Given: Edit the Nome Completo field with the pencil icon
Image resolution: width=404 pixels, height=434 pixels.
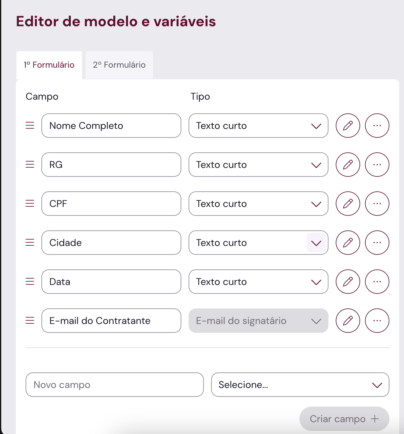Looking at the screenshot, I should [x=348, y=126].
